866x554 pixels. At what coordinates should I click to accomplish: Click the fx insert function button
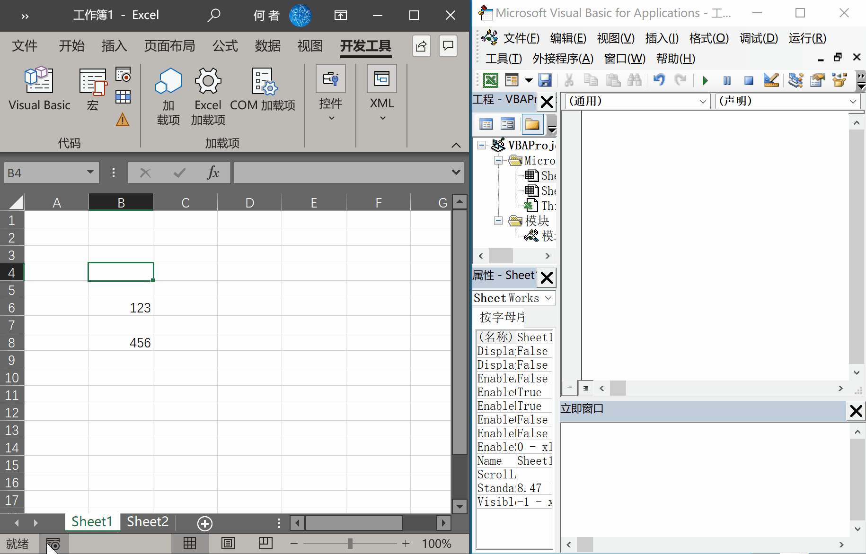(x=213, y=173)
